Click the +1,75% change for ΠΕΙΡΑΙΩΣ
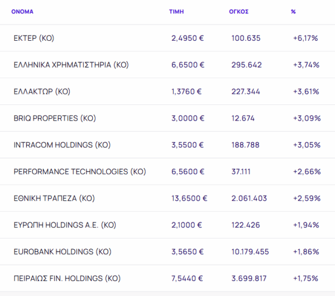 pyautogui.click(x=305, y=278)
